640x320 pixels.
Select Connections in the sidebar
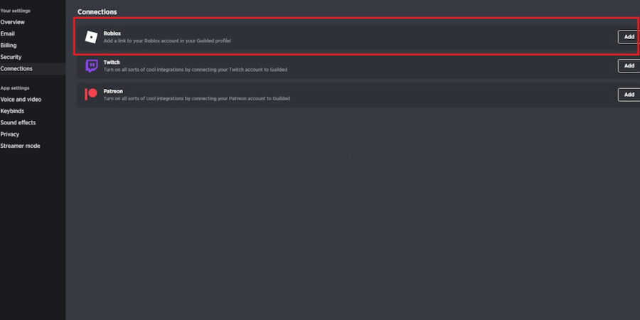point(16,68)
